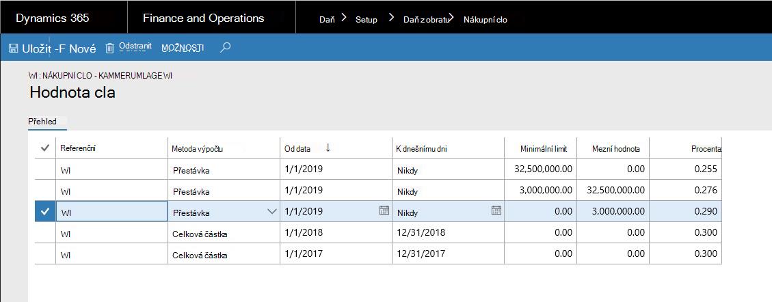Open calendar picker beside Nikdy in selected row

coord(496,210)
